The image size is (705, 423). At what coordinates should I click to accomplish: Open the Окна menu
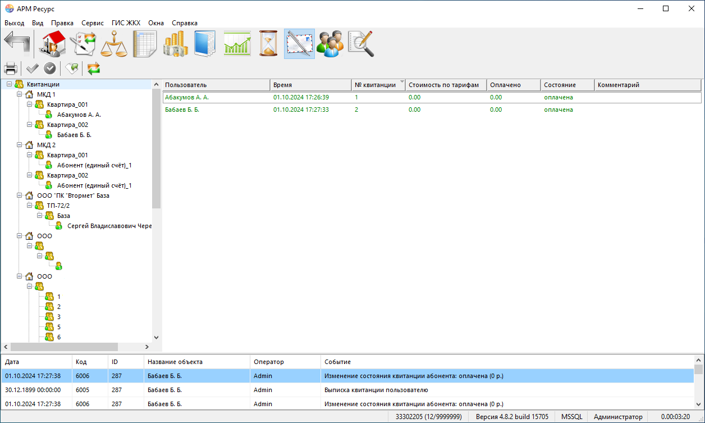[156, 23]
